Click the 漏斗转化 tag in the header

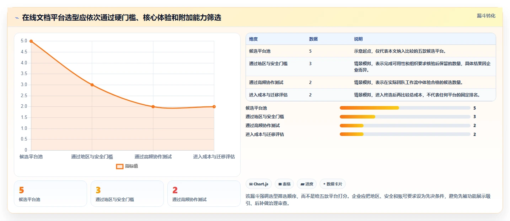[486, 16]
